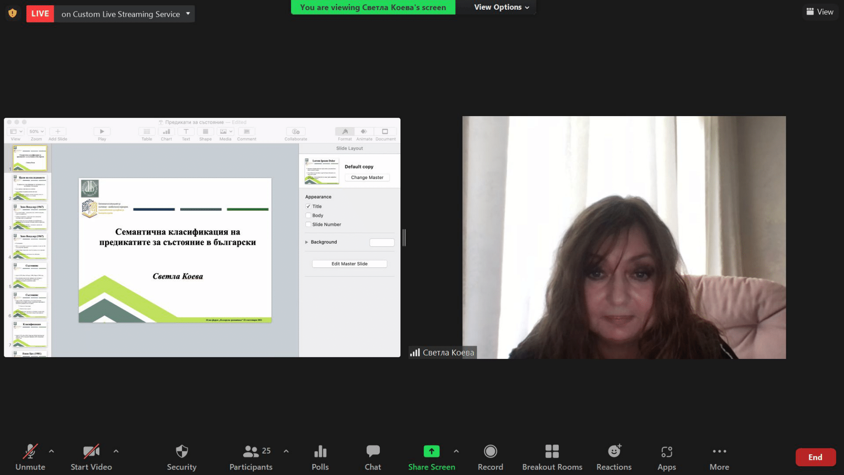Enable the Slide Number checkbox
This screenshot has height=475, width=844.
[308, 225]
